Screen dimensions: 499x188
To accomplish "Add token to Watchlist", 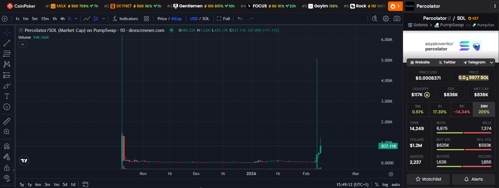I will click(x=428, y=179).
